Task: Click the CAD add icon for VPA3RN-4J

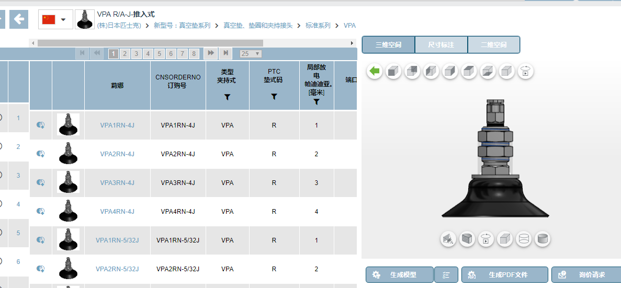Action: tap(40, 182)
